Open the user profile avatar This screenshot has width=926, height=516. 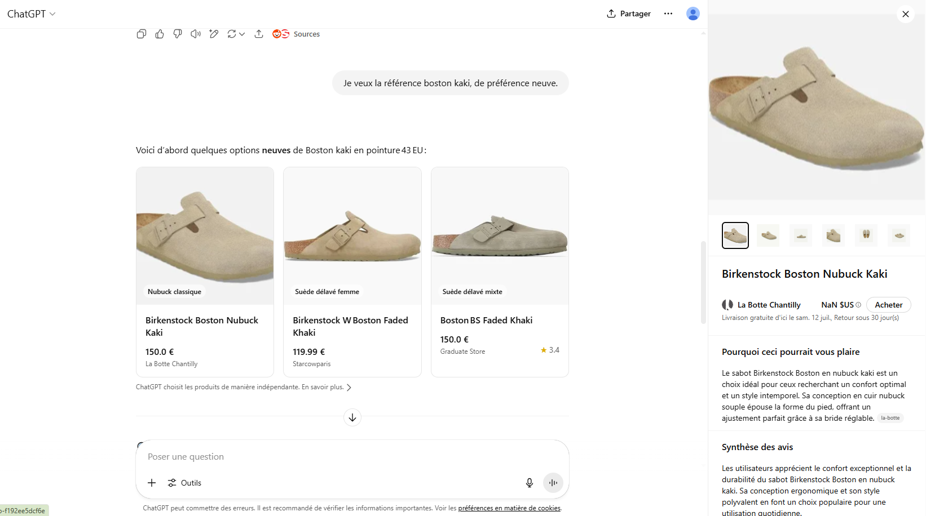coord(693,14)
